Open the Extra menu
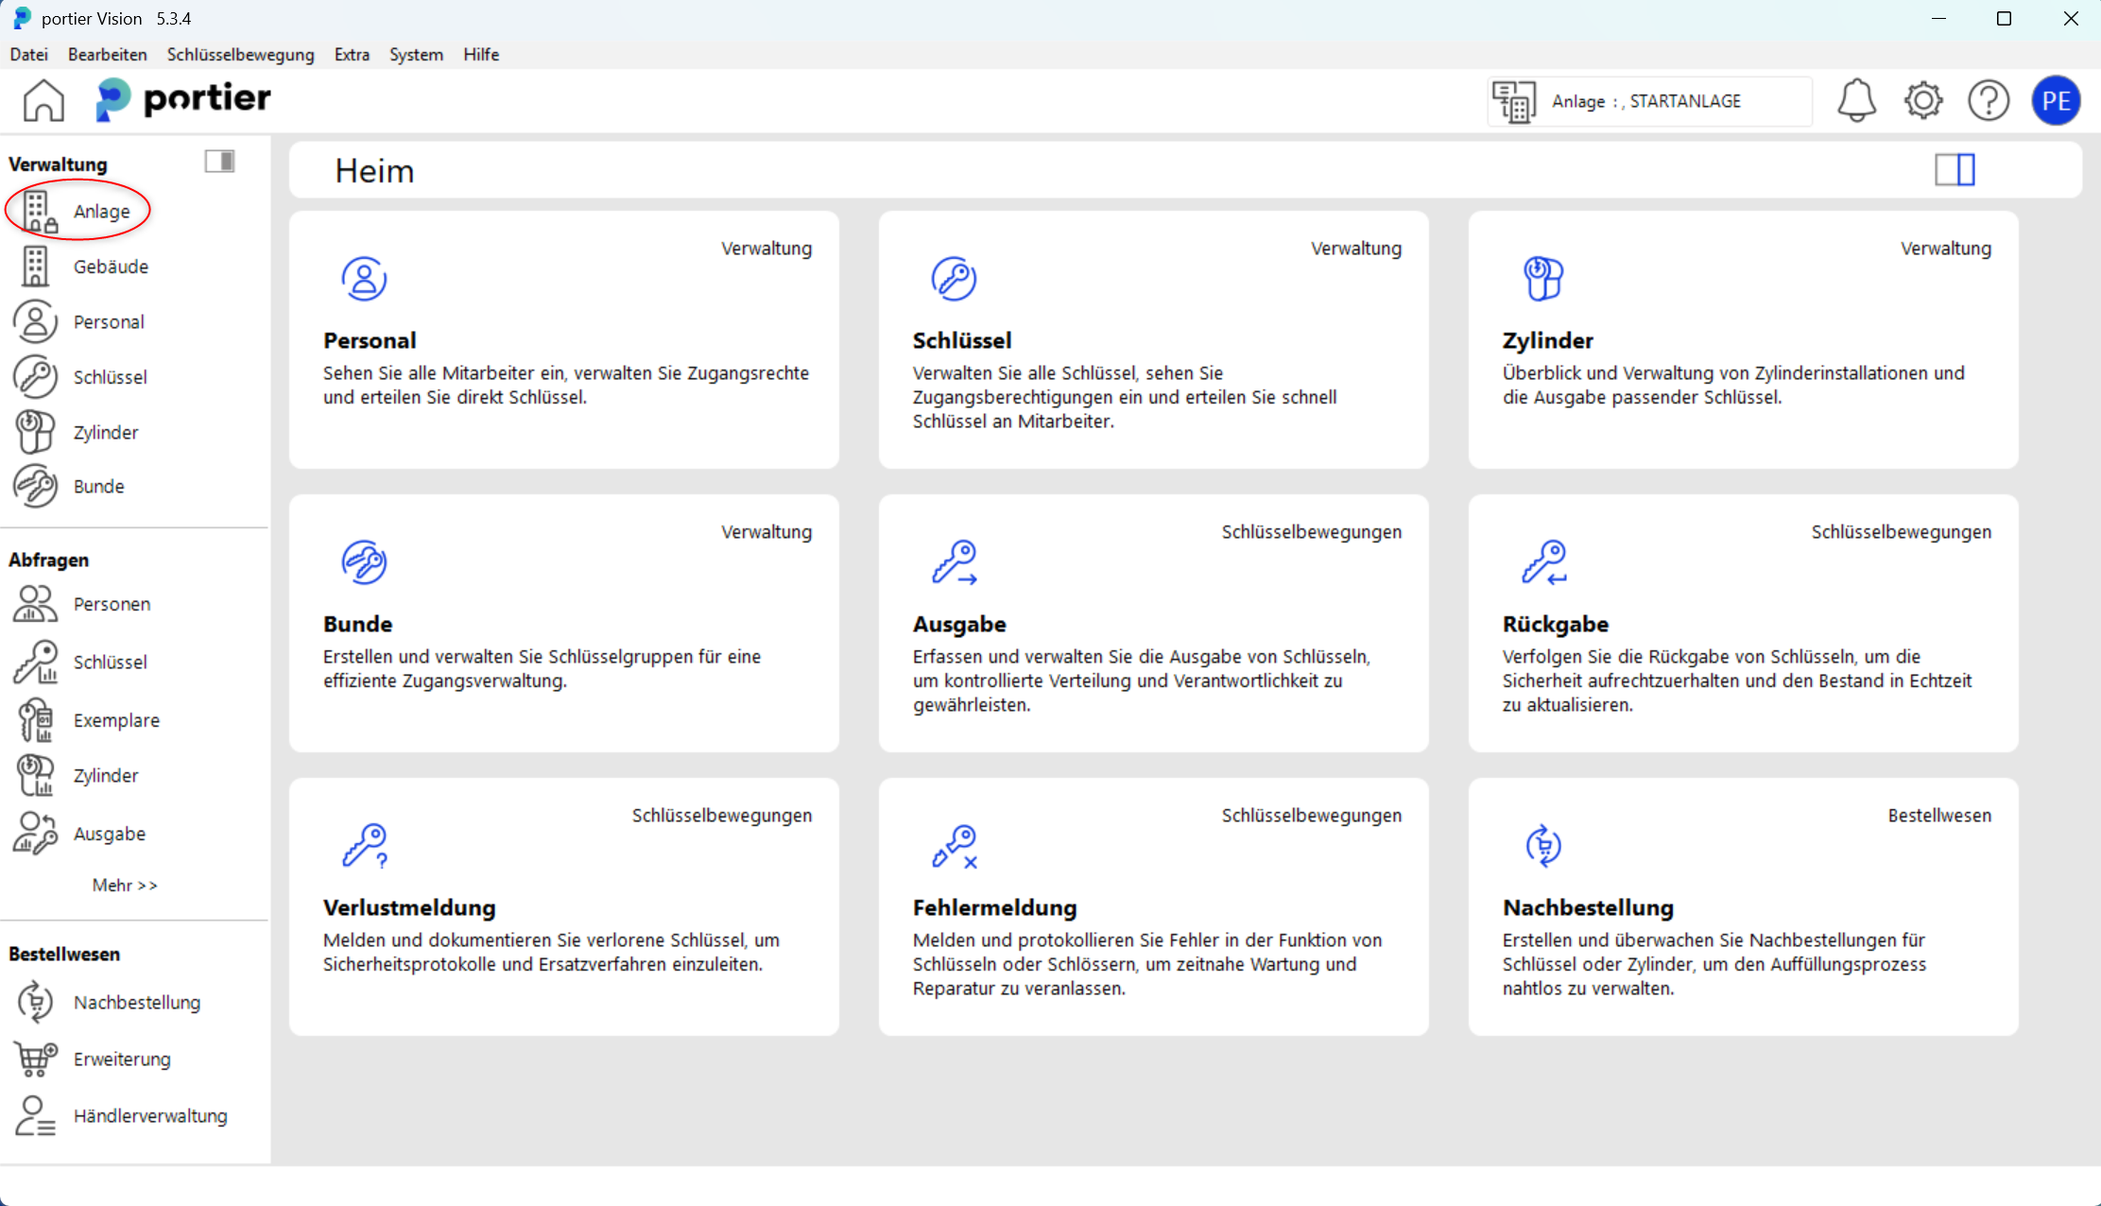 [352, 55]
